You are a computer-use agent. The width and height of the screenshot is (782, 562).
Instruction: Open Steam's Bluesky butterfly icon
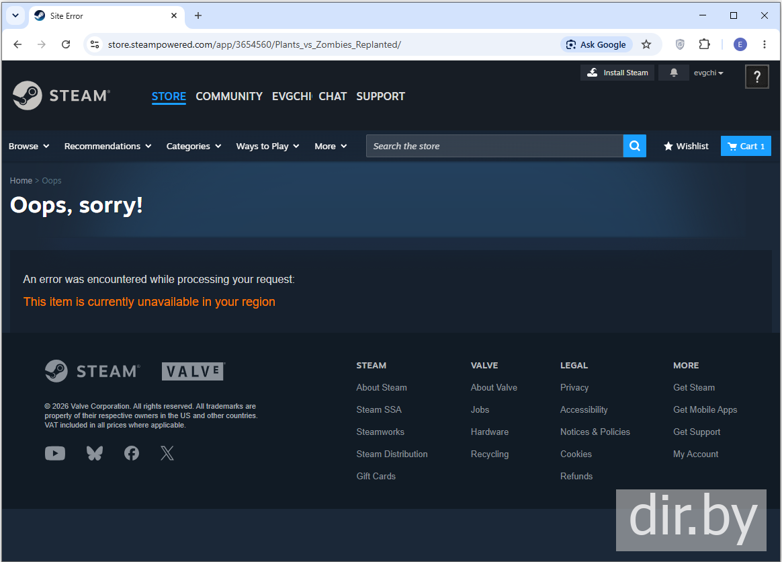(94, 453)
